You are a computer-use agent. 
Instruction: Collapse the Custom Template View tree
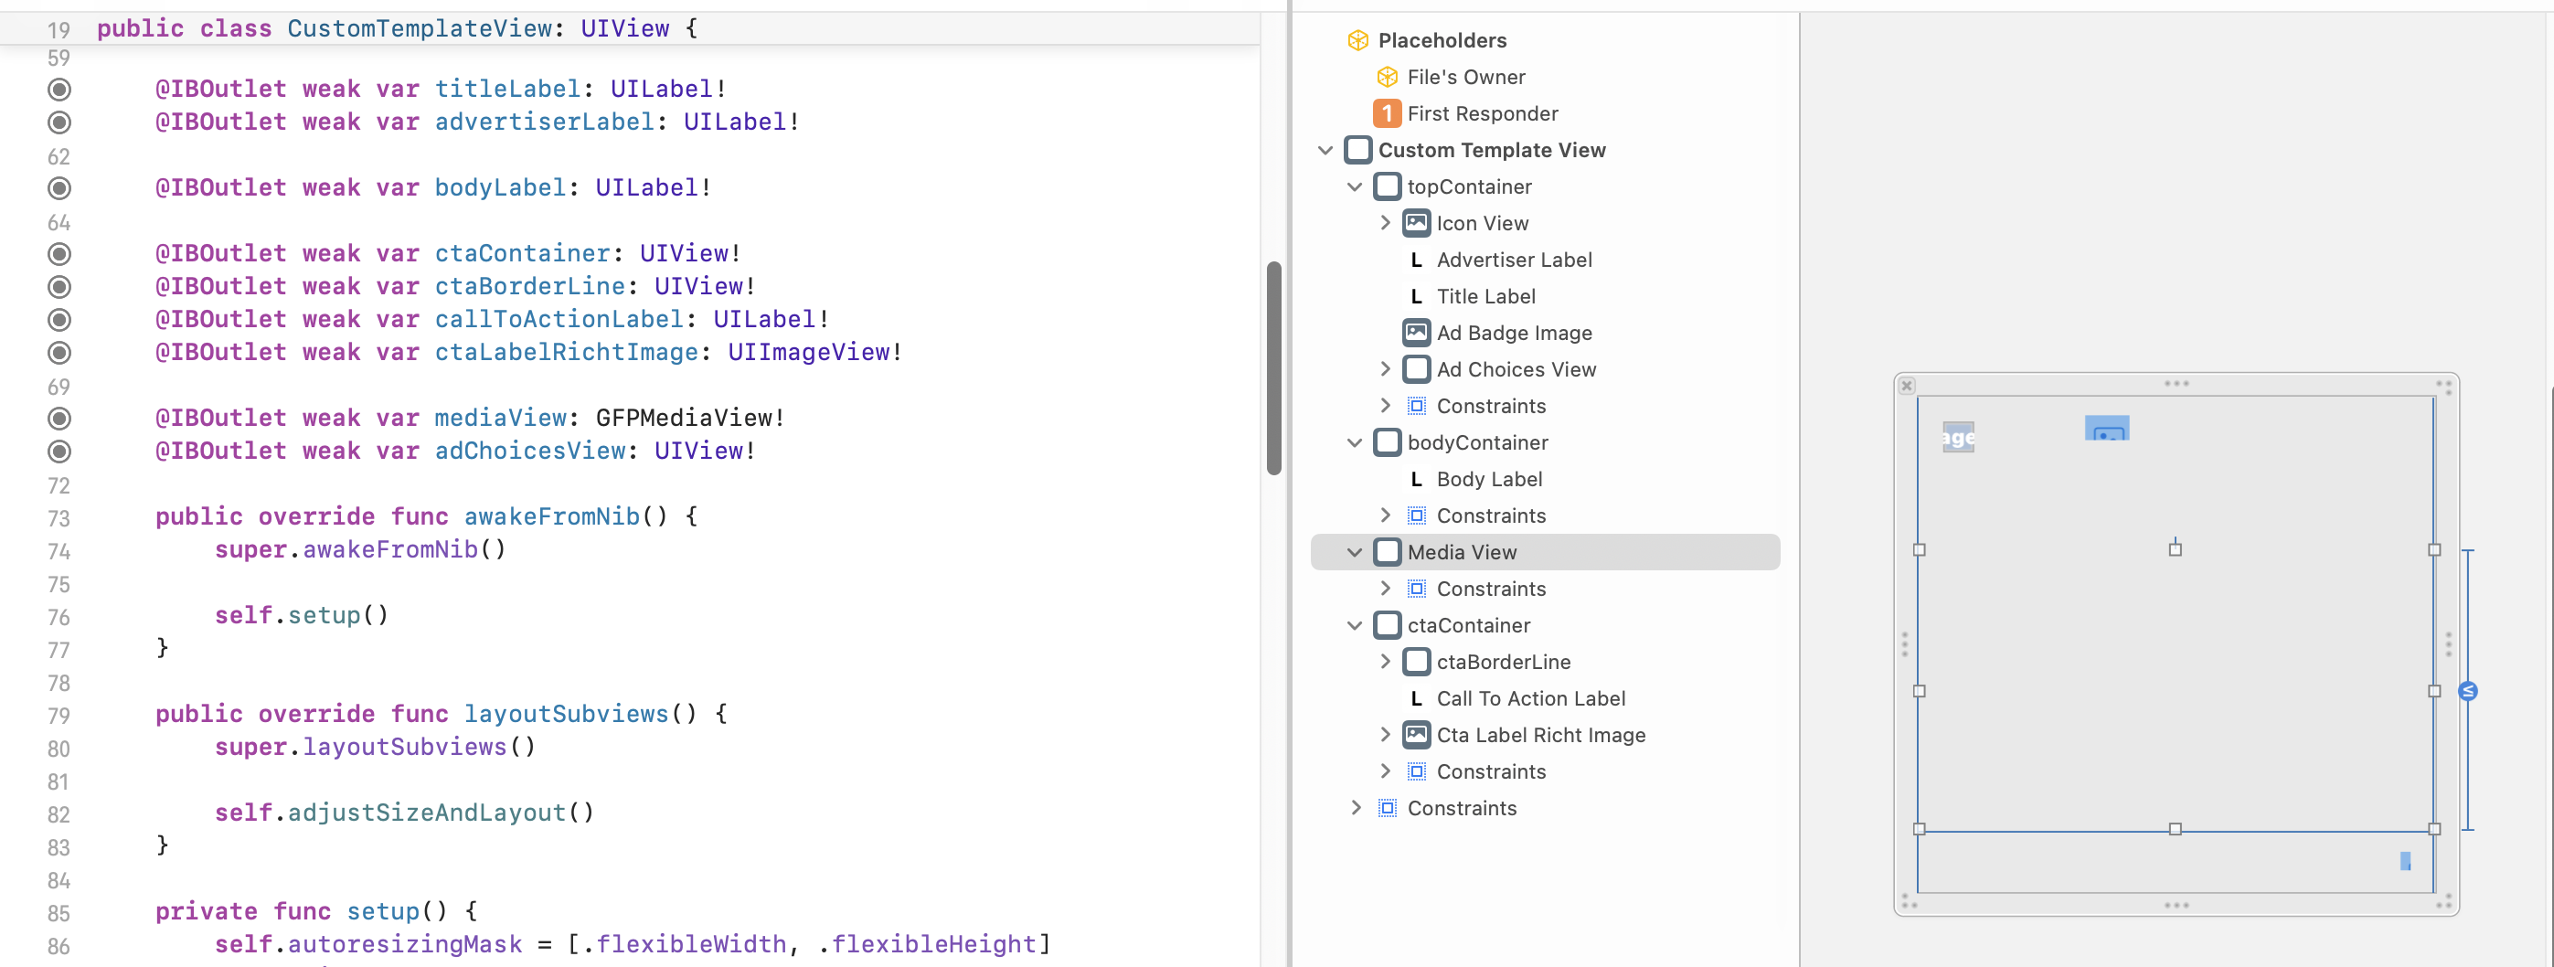click(1325, 151)
